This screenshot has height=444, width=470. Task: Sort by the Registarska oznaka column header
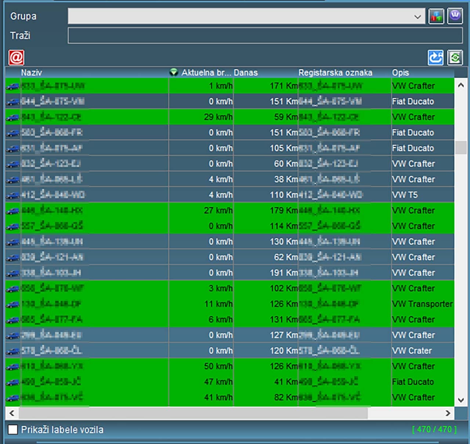(x=335, y=73)
